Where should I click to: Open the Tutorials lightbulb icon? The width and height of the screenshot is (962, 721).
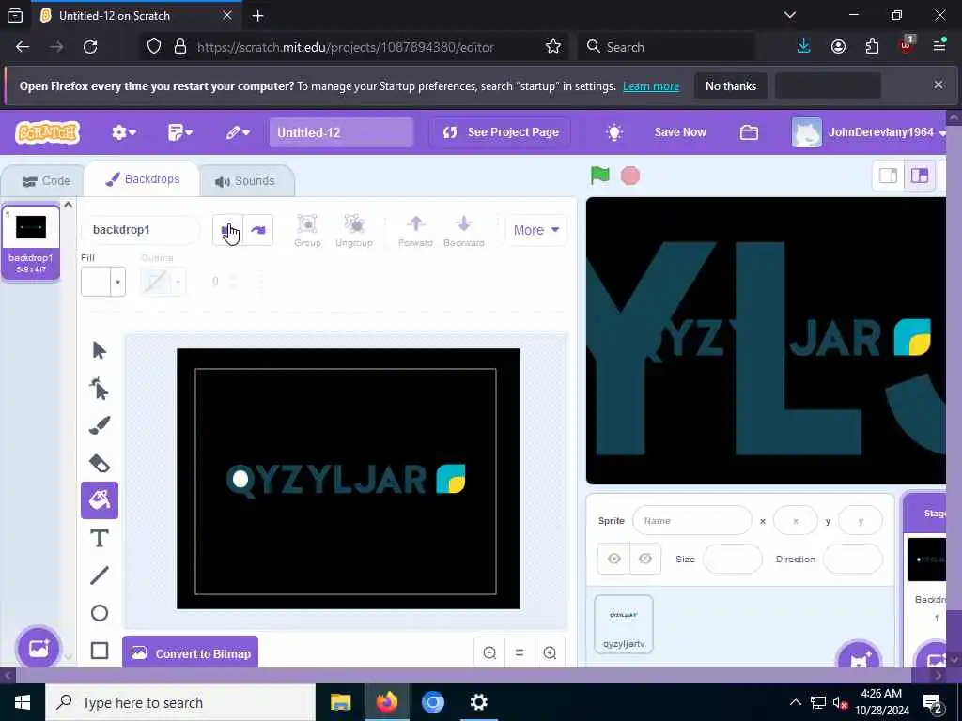(x=614, y=132)
